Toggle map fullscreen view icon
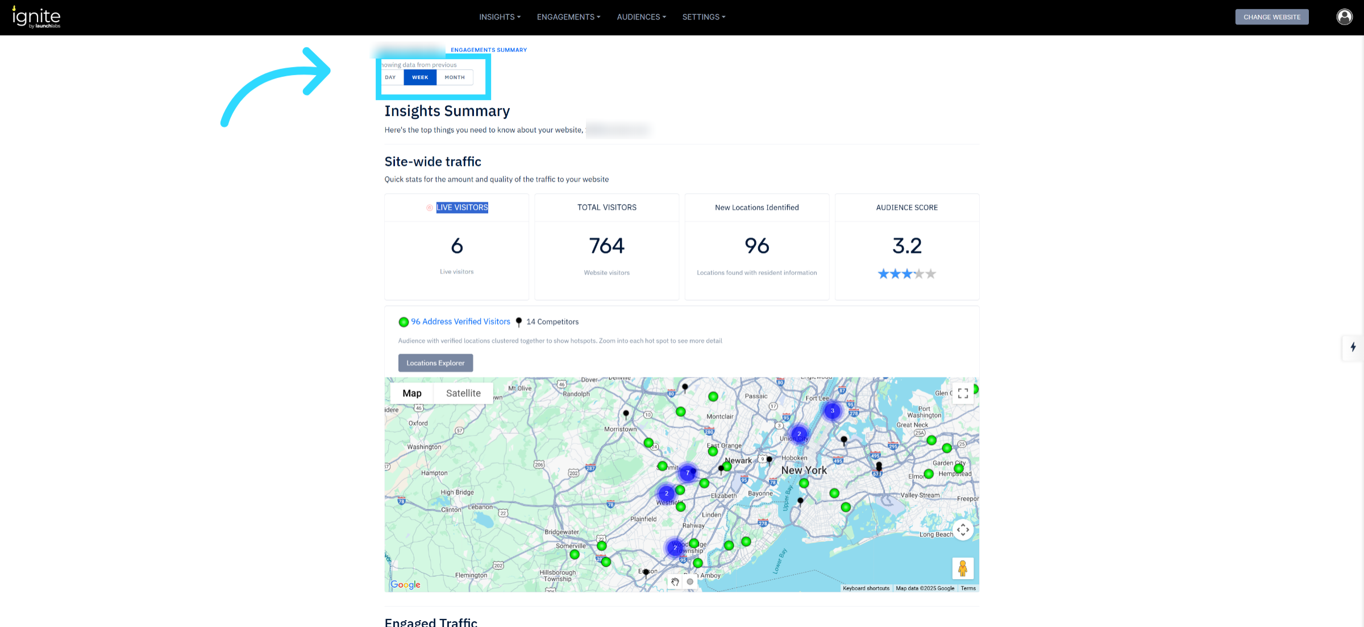 [963, 393]
